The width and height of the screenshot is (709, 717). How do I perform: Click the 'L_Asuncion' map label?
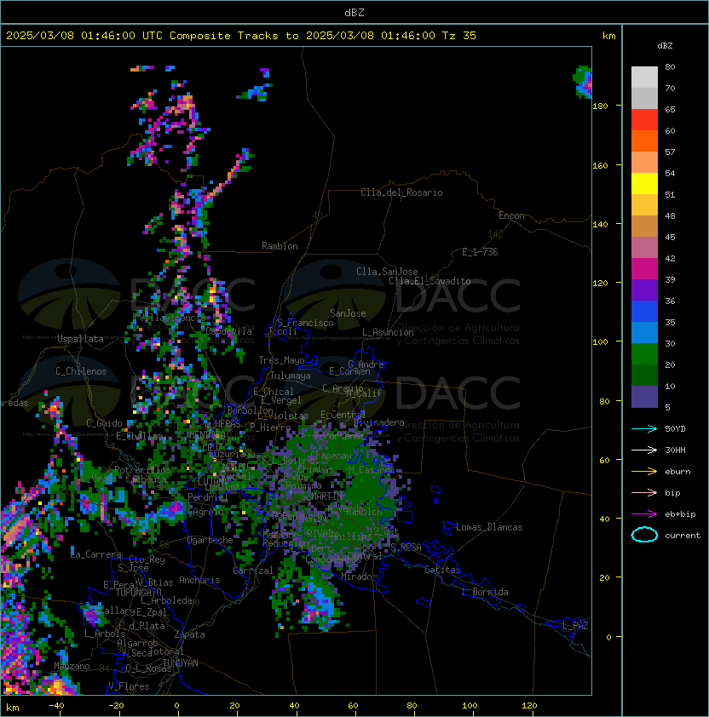(388, 332)
